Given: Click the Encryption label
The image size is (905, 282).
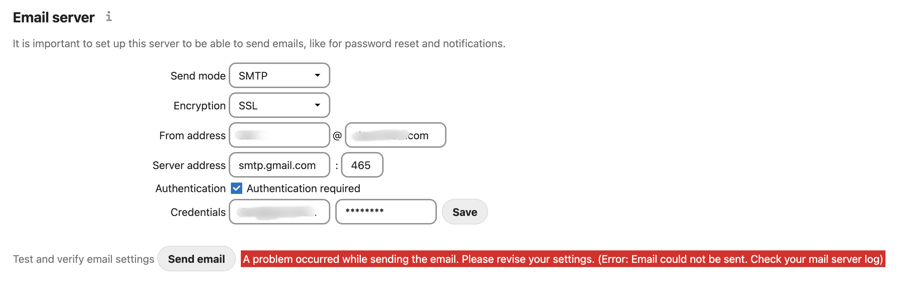Looking at the screenshot, I should (199, 105).
